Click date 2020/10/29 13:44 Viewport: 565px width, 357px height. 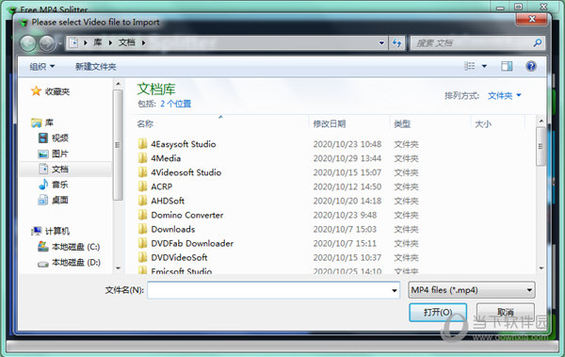tap(347, 158)
